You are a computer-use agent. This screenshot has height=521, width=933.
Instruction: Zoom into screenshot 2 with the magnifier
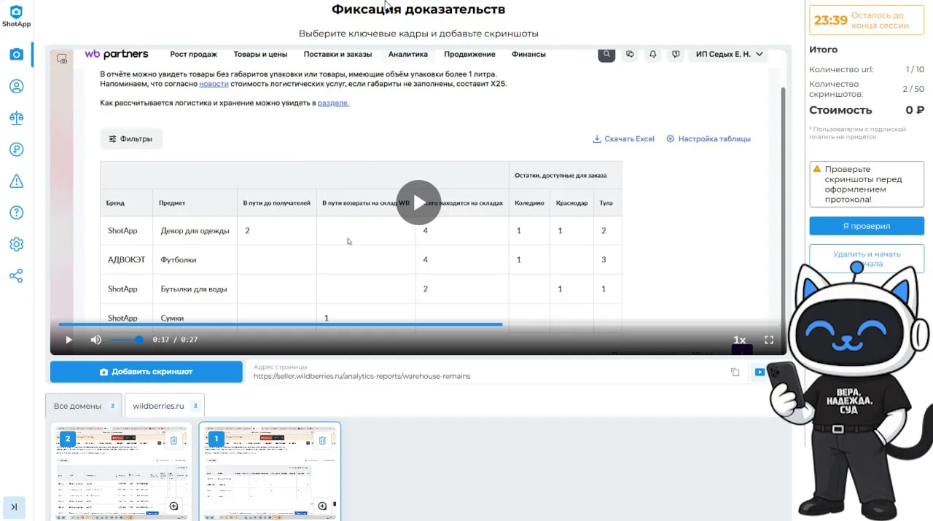173,506
